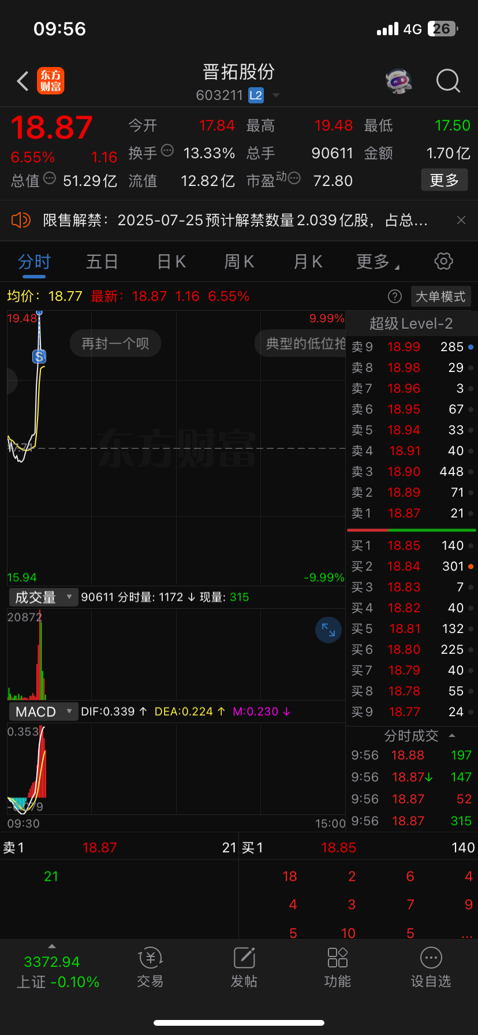478x1035 pixels.
Task: Tap the main intraday price chart
Action: point(176,448)
